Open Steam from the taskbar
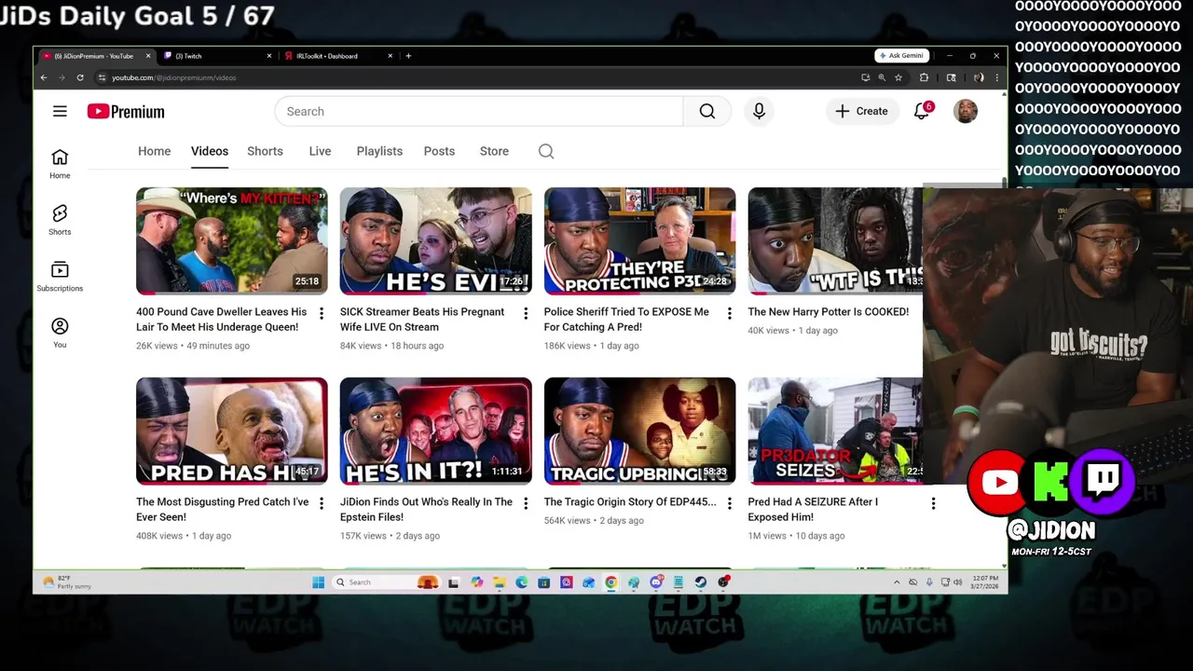This screenshot has height=671, width=1193. [700, 582]
